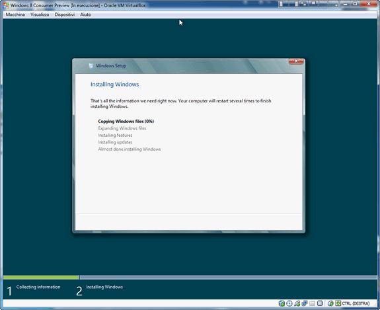This screenshot has height=310, width=380.
Task: Click the green Collecting information progress bar
Action: point(41,277)
